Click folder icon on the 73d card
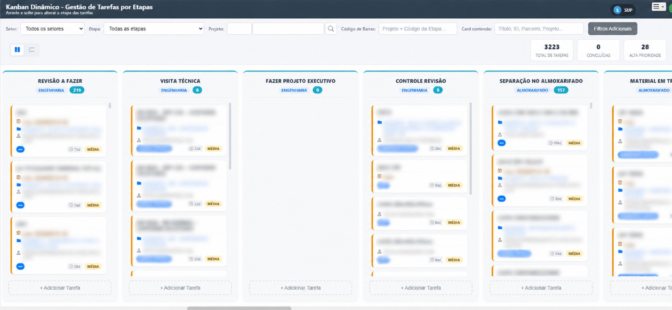This screenshot has width=672, height=310. [x=19, y=129]
